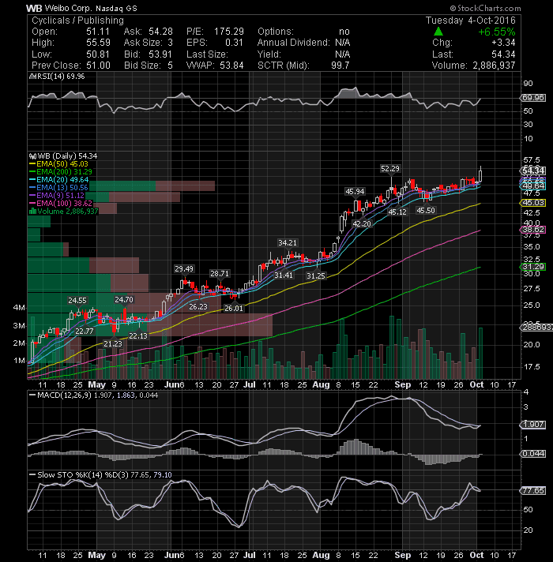Click the MACD(12,26,9) indicator label
Screen dimensions: 553x562
(x=93, y=395)
